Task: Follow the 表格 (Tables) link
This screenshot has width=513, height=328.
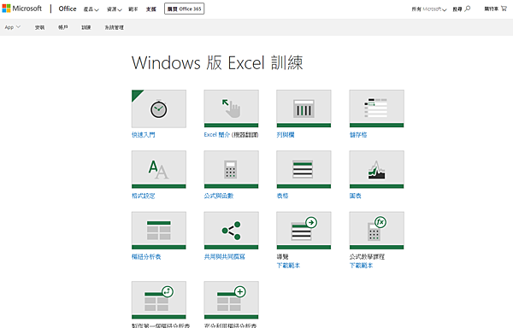Action: pyautogui.click(x=282, y=196)
